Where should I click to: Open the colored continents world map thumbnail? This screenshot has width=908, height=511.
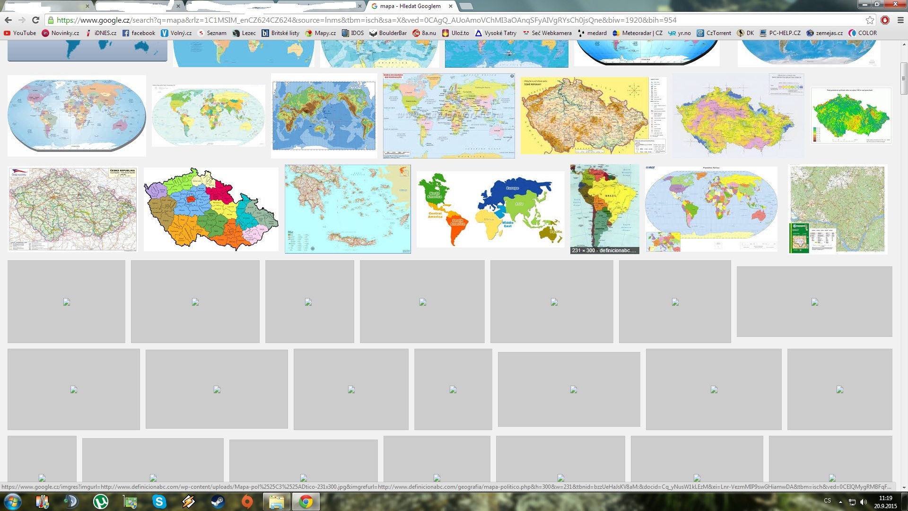coord(490,209)
